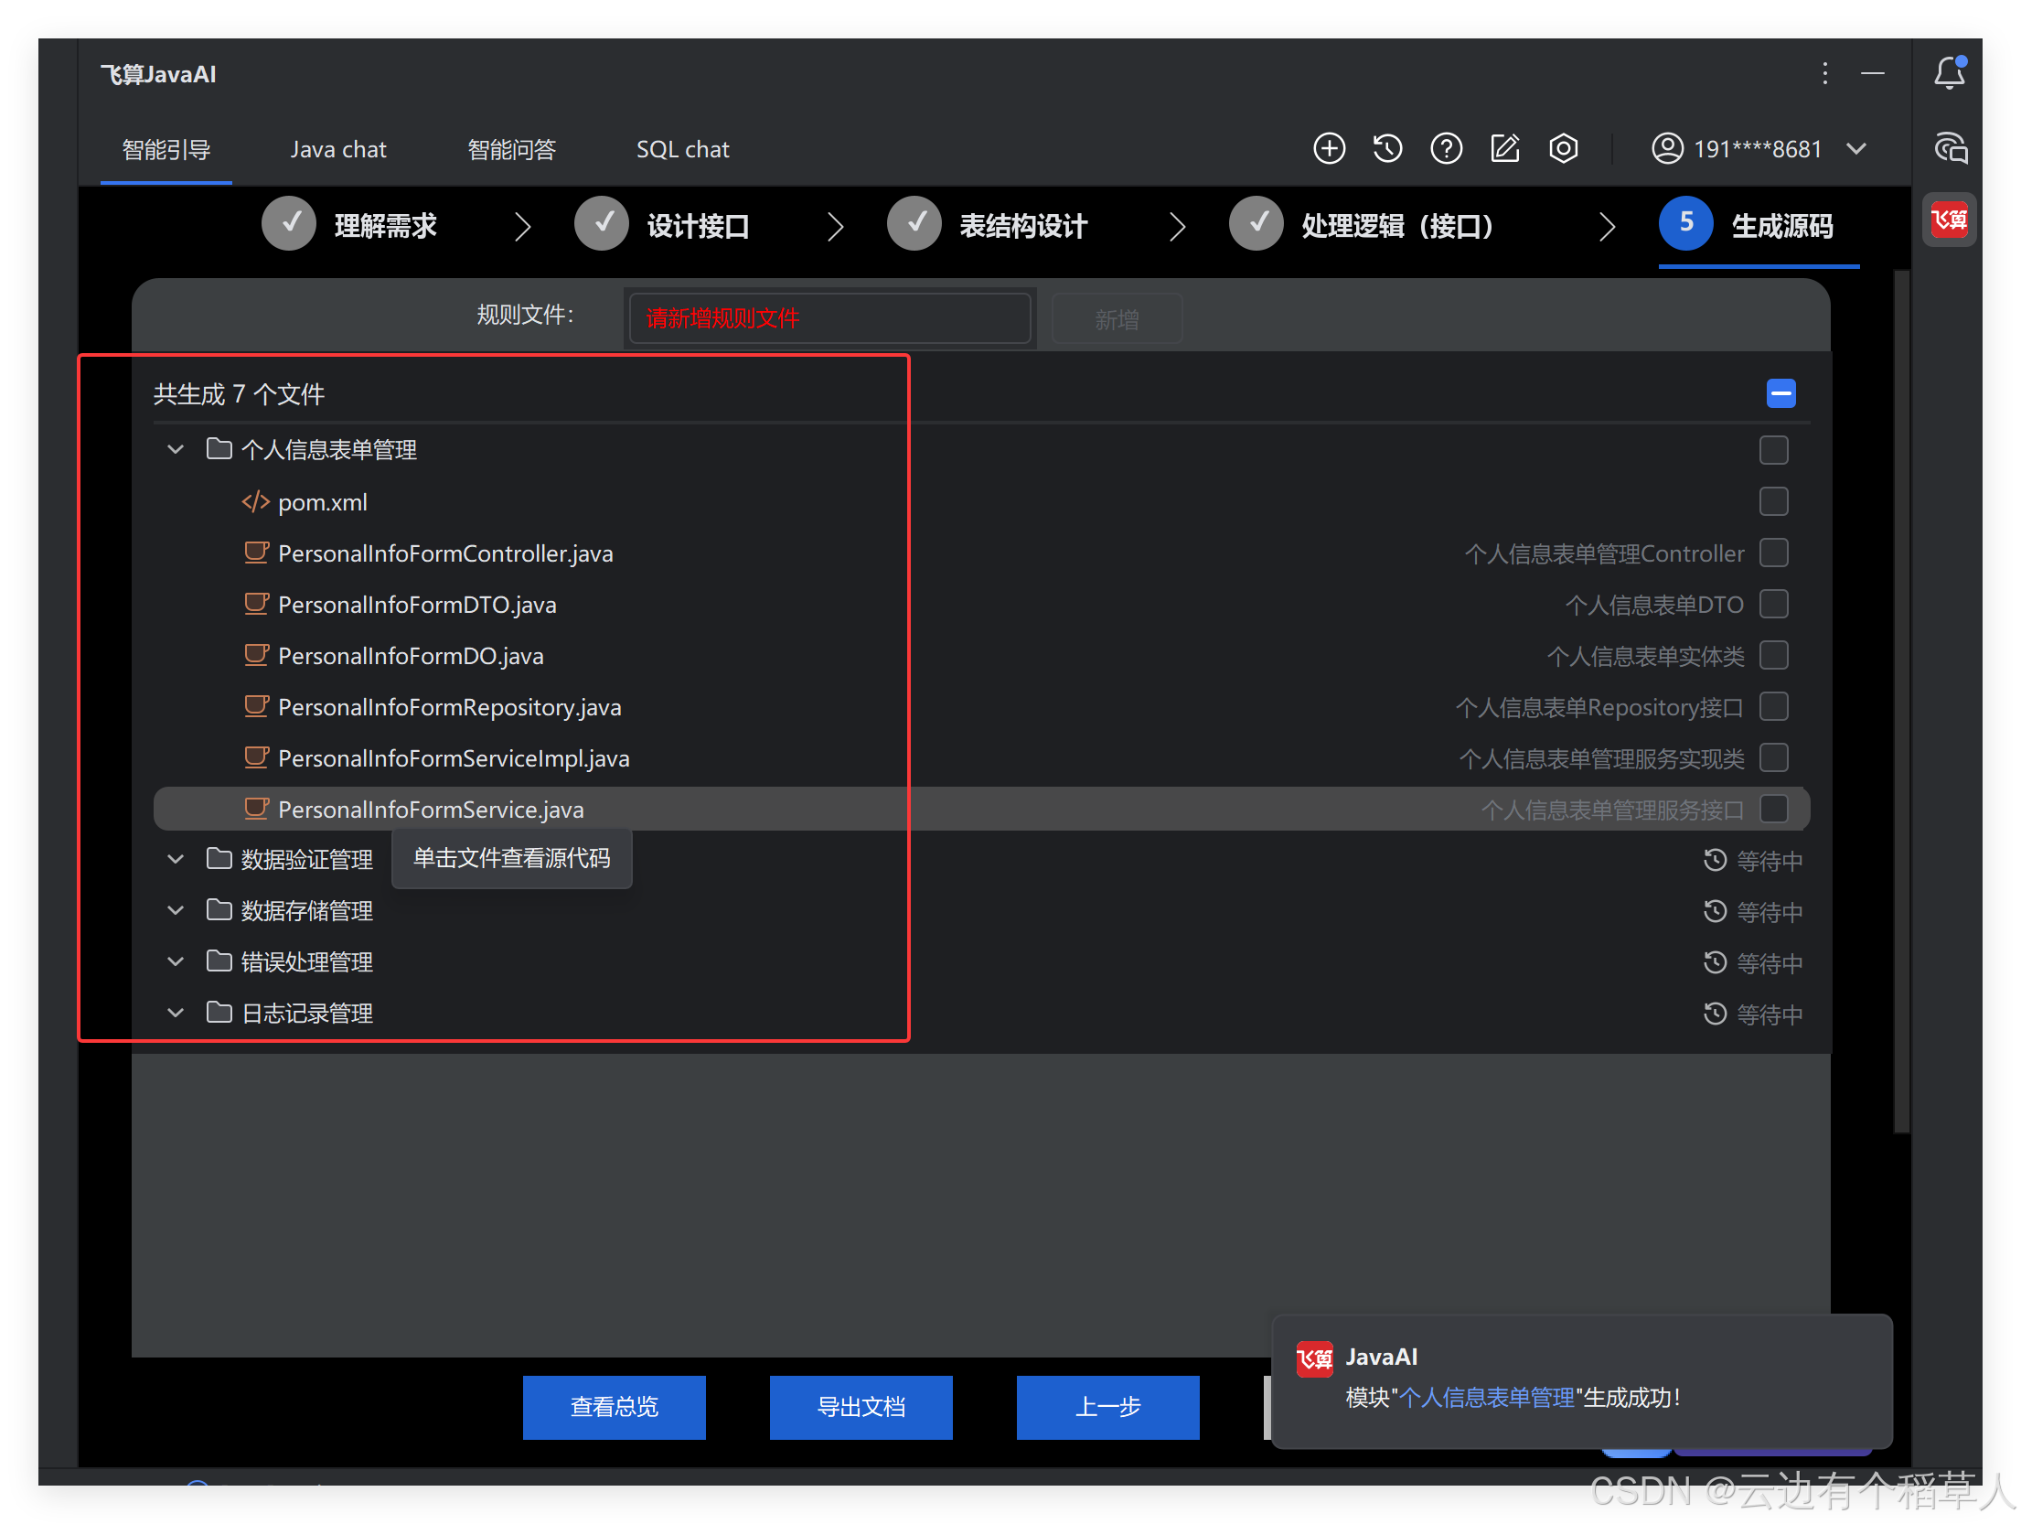Go to the 处理逻辑（接口）step
This screenshot has height=1524, width=2021.
pos(1362,225)
